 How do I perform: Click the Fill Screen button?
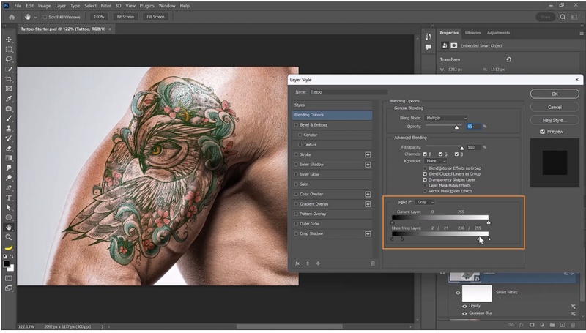[x=155, y=17]
